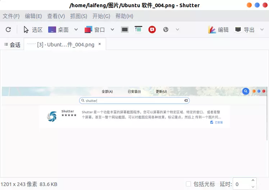Click the five-star rating under Shutter

click(x=69, y=115)
